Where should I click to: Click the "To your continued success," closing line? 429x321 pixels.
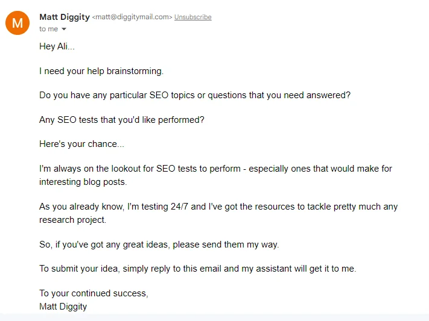94,293
